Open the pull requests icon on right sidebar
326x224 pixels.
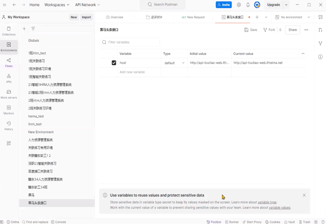click(320, 30)
